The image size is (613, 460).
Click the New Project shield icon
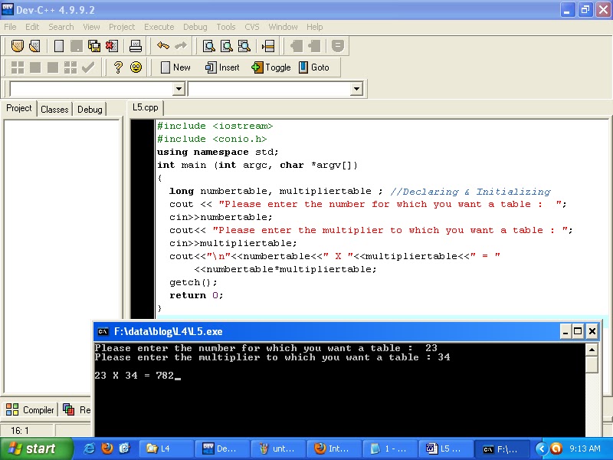click(17, 46)
